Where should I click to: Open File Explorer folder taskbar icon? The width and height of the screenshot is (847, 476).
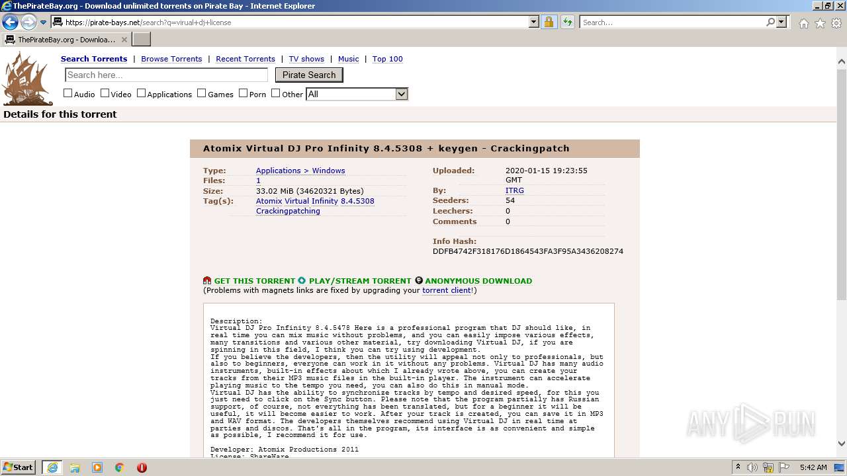[75, 467]
